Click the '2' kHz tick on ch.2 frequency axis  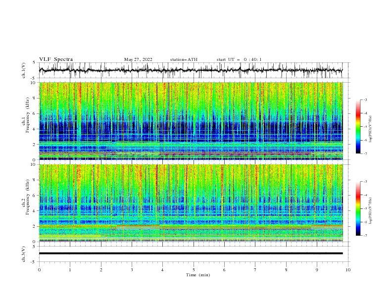pos(35,226)
